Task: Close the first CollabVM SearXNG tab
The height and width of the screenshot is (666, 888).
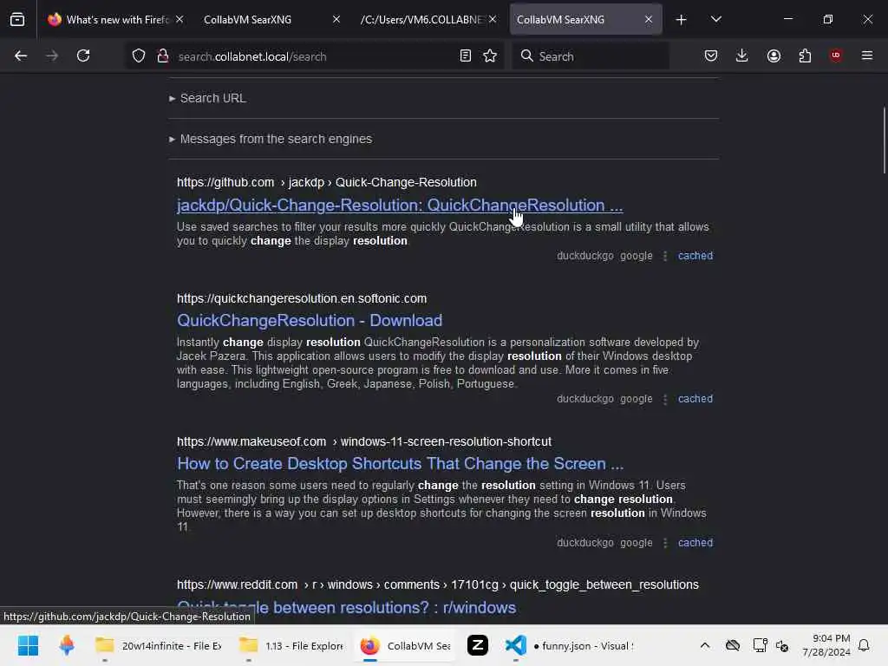Action: [x=336, y=20]
